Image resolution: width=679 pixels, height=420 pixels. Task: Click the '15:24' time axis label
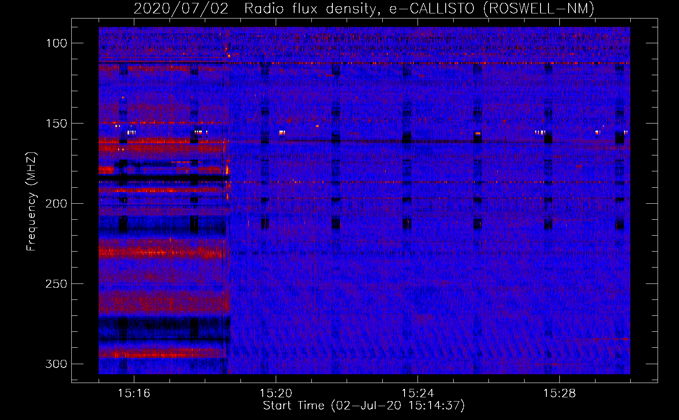(x=418, y=394)
